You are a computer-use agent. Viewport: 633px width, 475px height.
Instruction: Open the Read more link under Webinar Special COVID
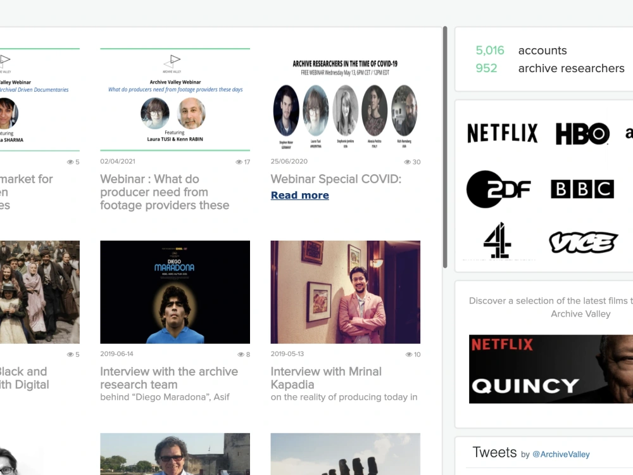[299, 195]
